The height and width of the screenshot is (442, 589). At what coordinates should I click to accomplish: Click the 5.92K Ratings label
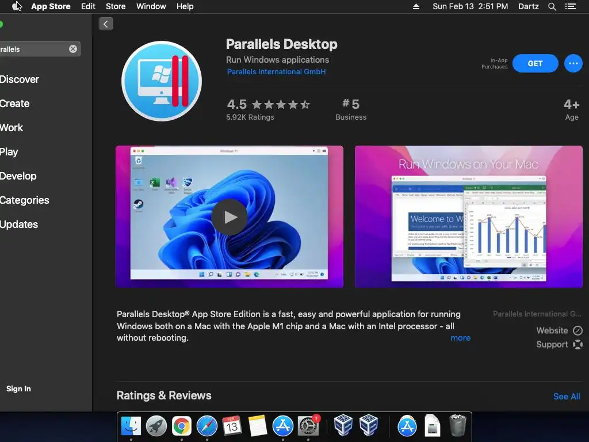pyautogui.click(x=250, y=117)
